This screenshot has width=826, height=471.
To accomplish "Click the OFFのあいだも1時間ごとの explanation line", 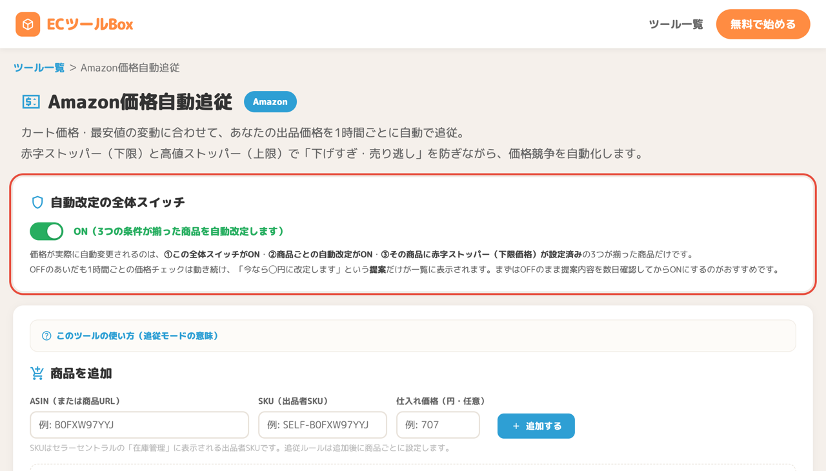I will pos(404,270).
